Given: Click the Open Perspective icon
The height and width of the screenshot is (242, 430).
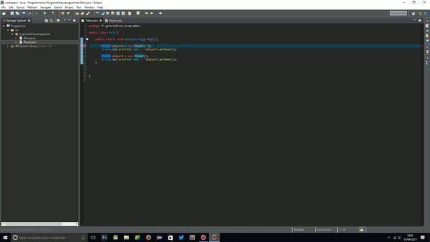Looking at the screenshot, I should click(x=413, y=13).
